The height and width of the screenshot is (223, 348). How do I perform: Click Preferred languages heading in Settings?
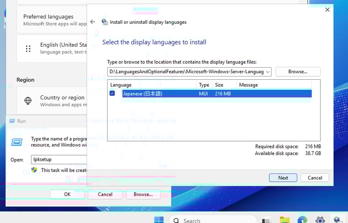point(49,16)
